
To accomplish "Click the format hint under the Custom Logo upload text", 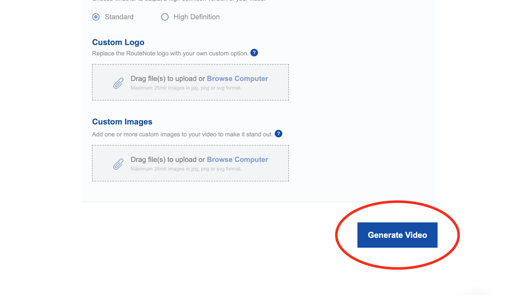I will tap(186, 88).
